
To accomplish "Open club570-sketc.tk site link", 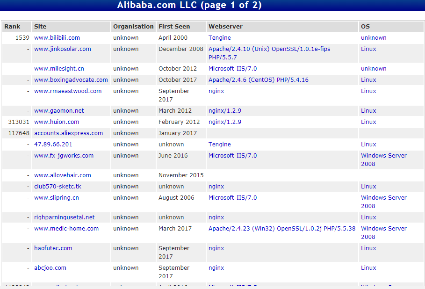I will tap(58, 187).
